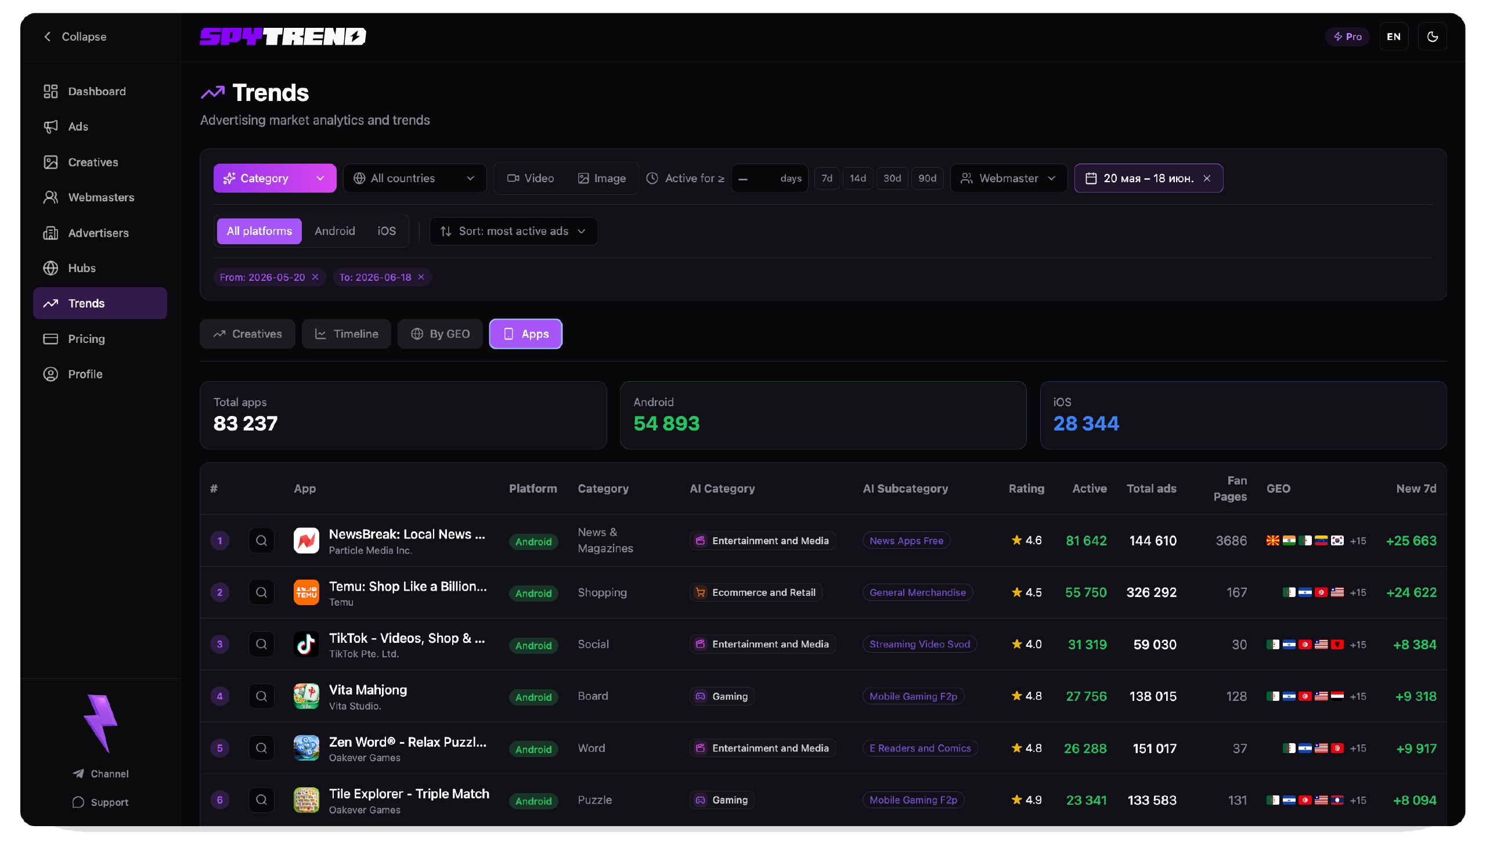This screenshot has width=1486, height=854.
Task: Click the Support chat bubble icon
Action: click(x=78, y=802)
